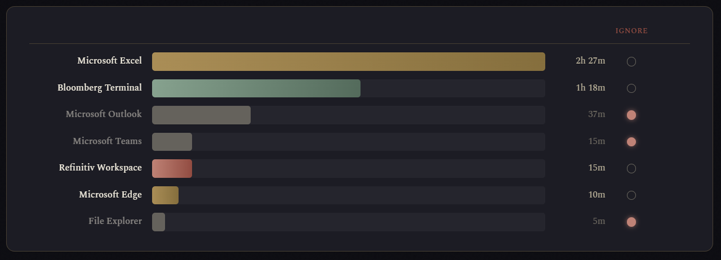Click the Microsoft Excel usage bar

(x=349, y=62)
